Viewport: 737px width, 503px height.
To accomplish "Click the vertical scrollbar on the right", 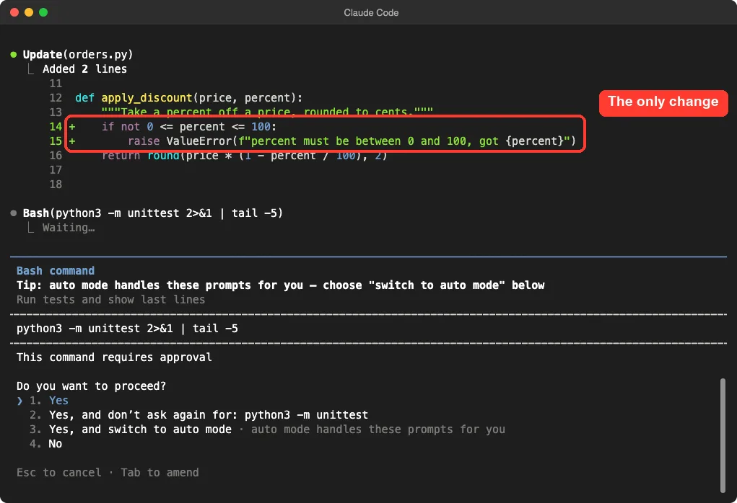I will (723, 435).
